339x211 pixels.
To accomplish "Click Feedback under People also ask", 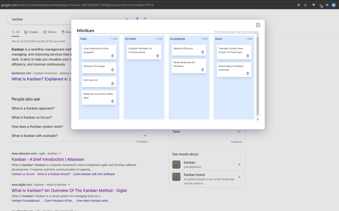I will (x=142, y=142).
